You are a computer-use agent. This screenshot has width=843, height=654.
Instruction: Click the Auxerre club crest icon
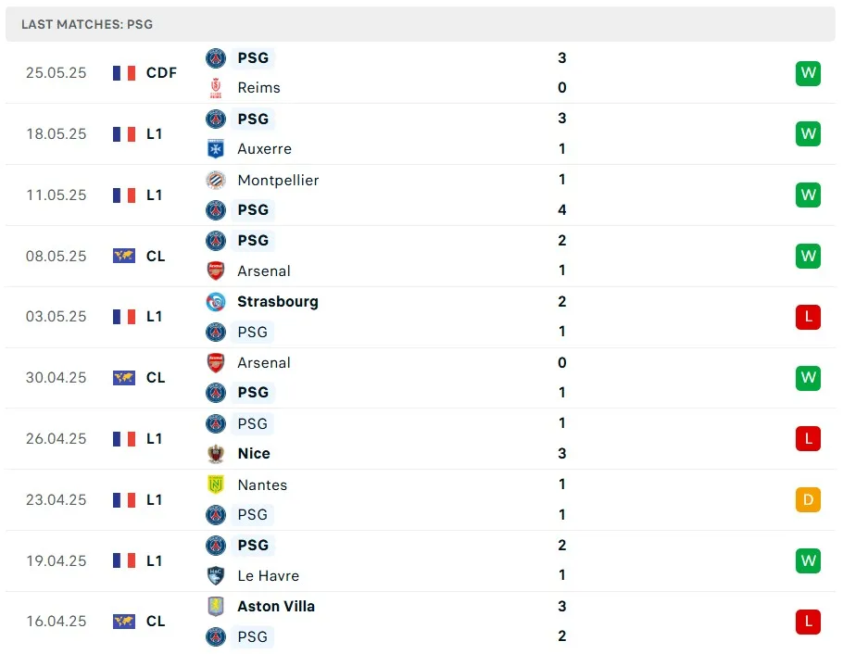click(216, 148)
